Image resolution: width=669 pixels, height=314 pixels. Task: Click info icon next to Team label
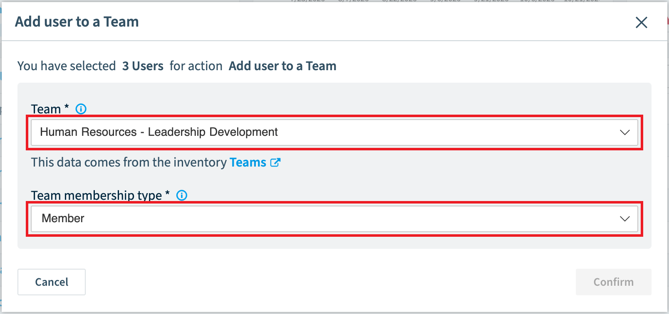pyautogui.click(x=81, y=109)
